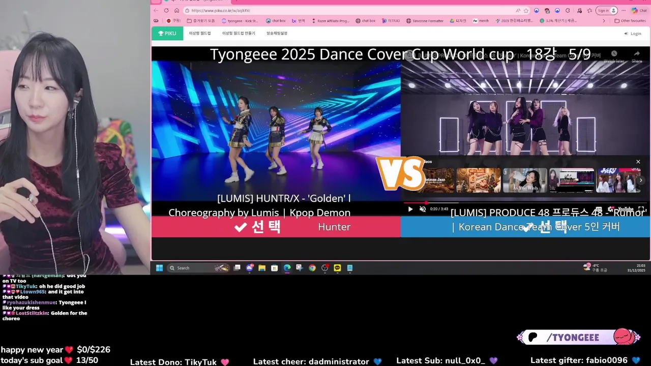Click YouTube Watch later icon
The image size is (651, 366).
point(614,56)
